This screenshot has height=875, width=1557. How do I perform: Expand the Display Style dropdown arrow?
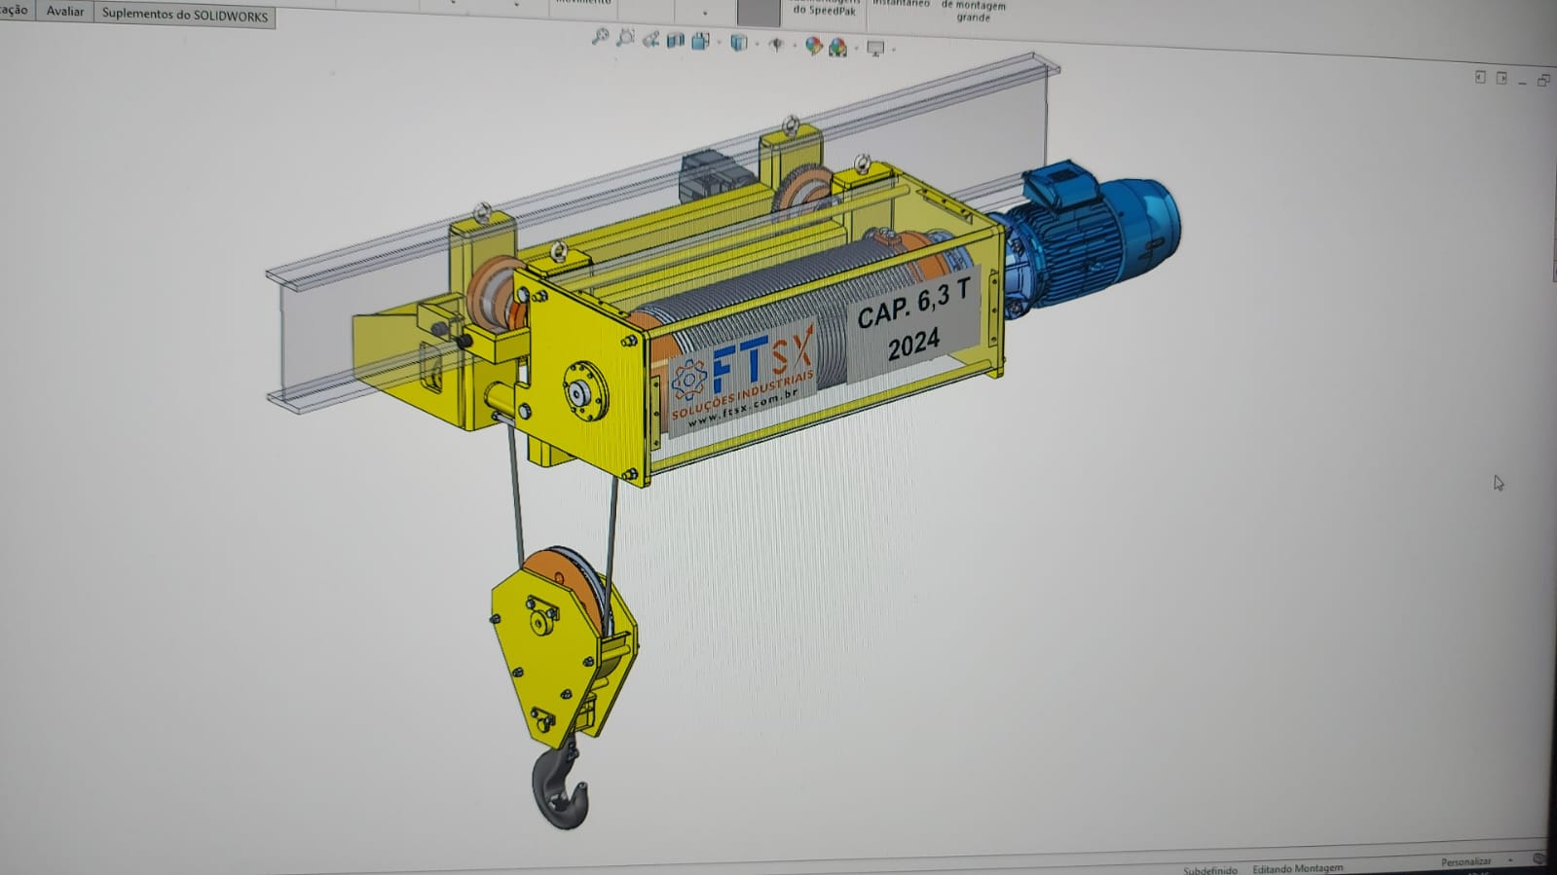click(x=757, y=44)
